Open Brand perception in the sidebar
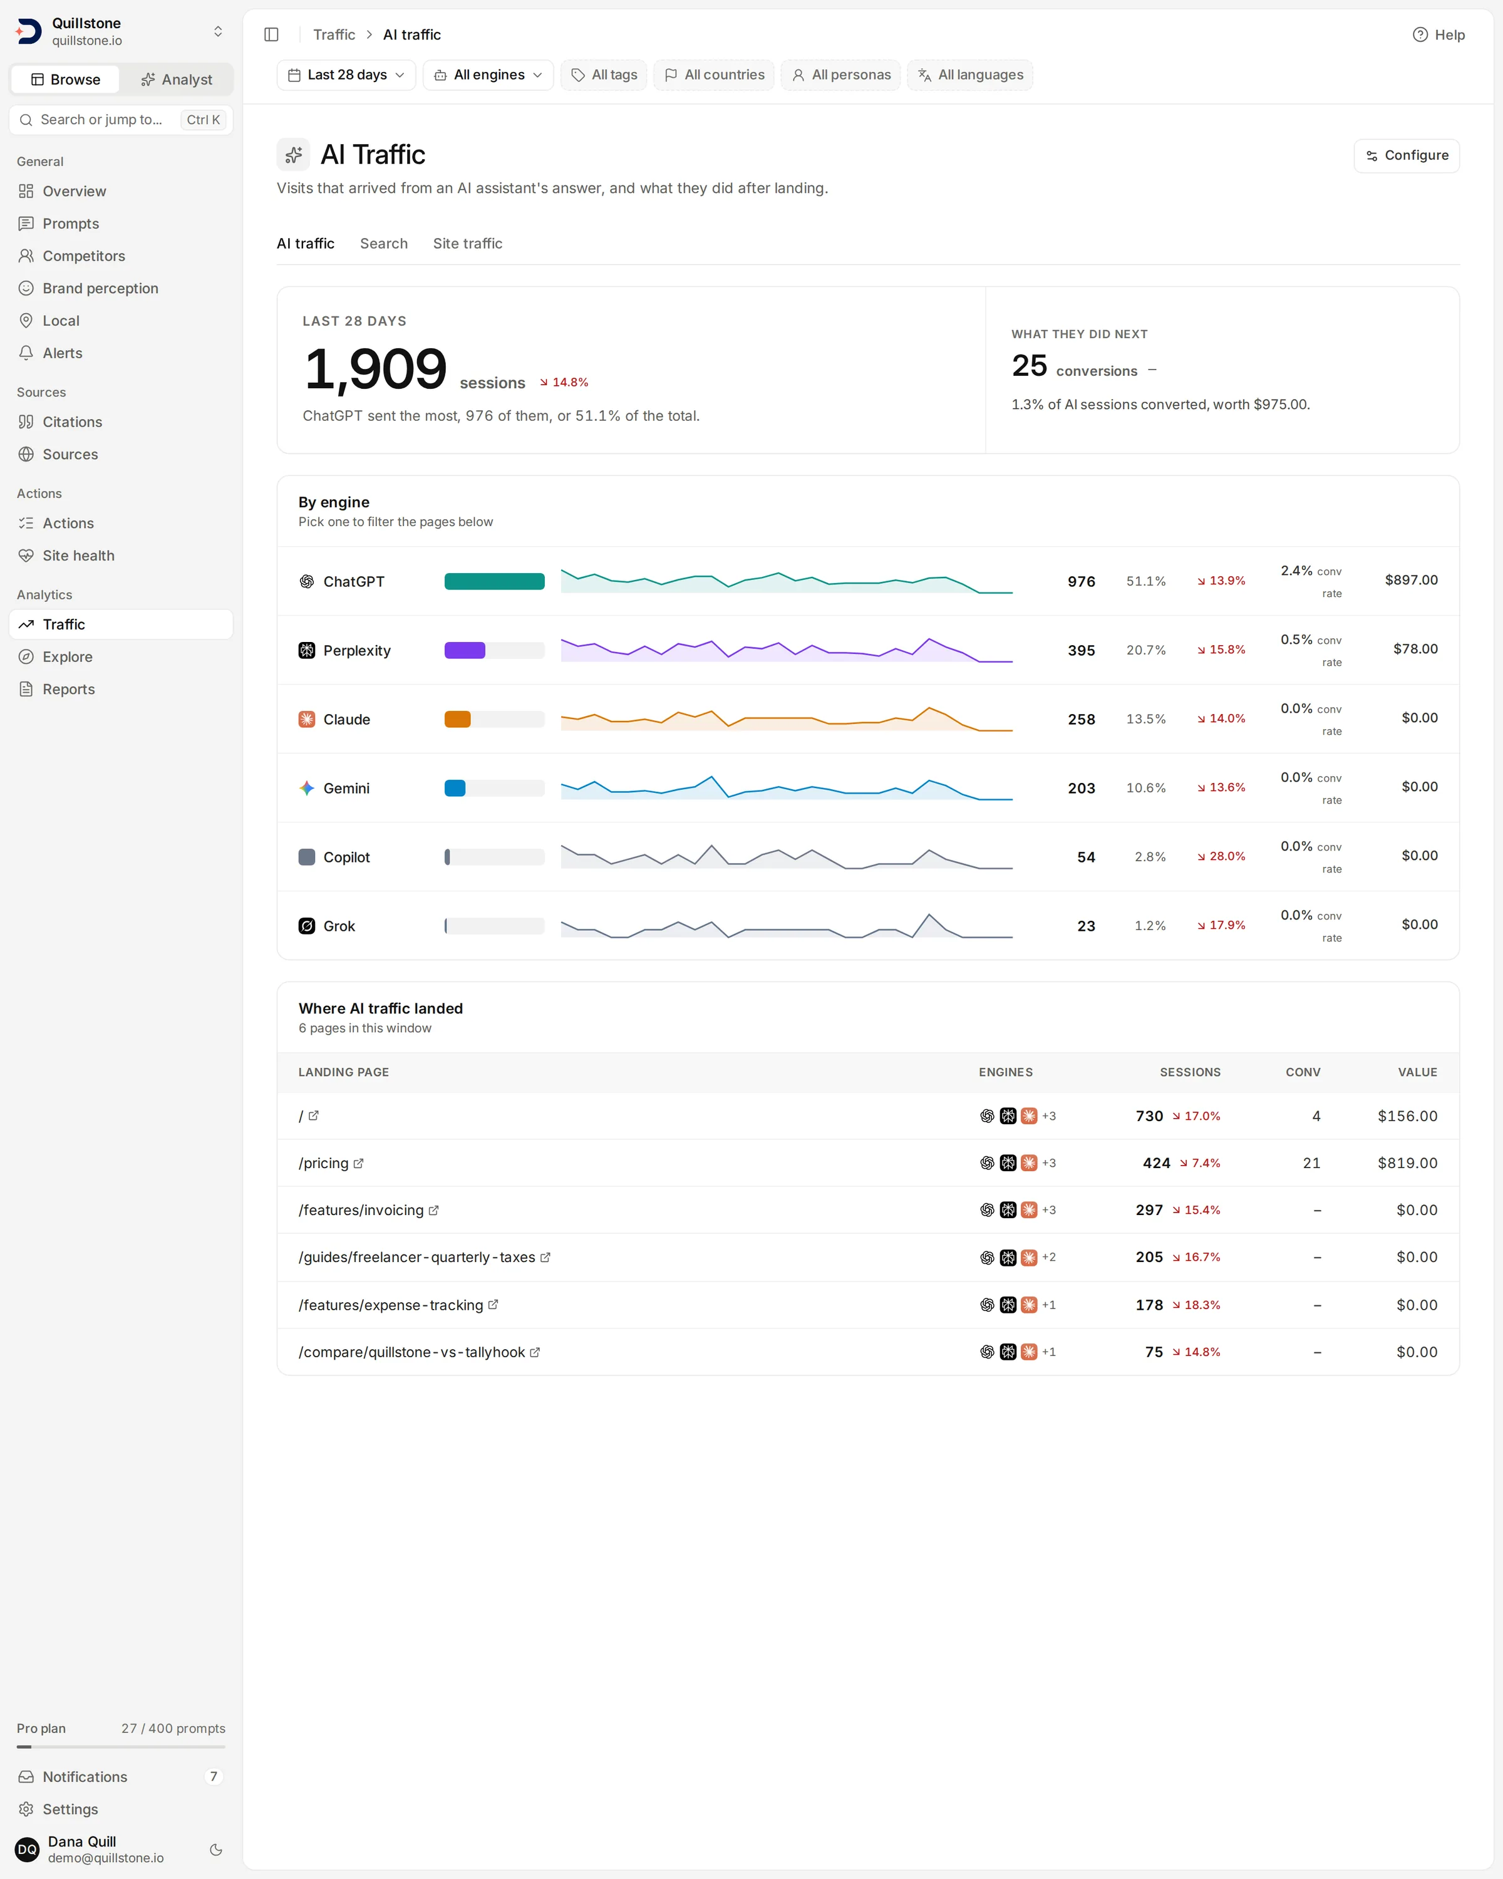The width and height of the screenshot is (1503, 1879). pyautogui.click(x=121, y=289)
